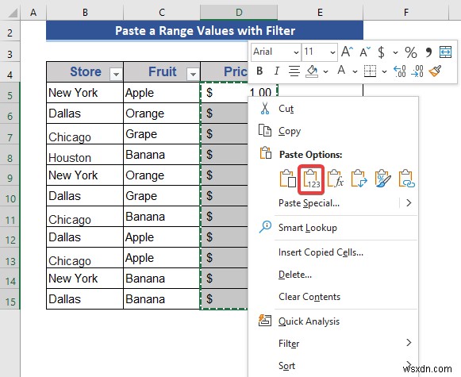Open the Store column filter dropdown

pyautogui.click(x=116, y=74)
